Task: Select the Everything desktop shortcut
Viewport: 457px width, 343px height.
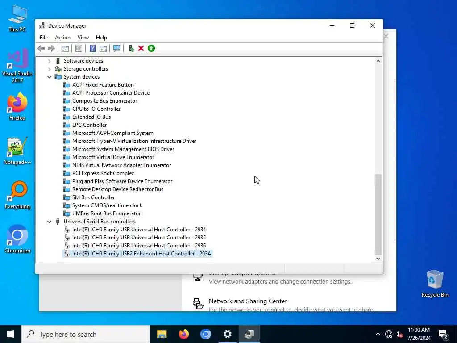Action: 17,195
